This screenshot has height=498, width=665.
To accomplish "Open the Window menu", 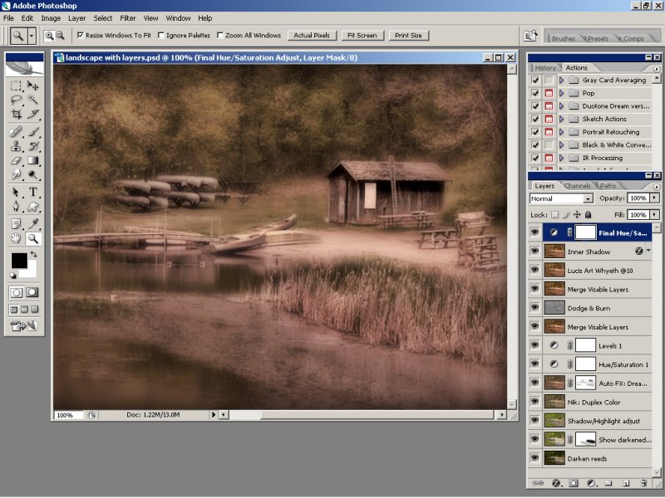I will 178,18.
